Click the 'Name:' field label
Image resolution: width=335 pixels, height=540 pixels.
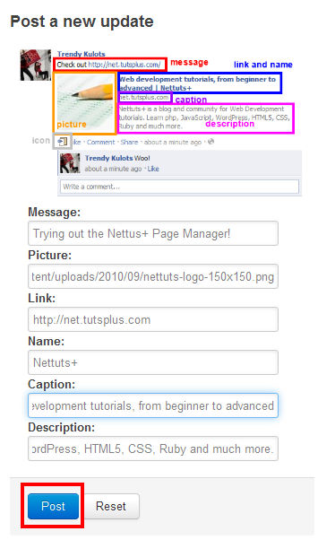pyautogui.click(x=46, y=341)
